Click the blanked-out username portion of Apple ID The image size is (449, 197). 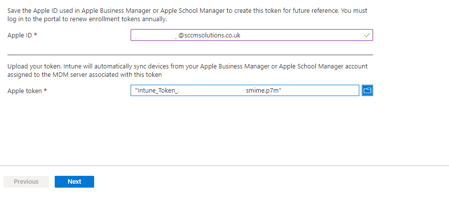point(155,35)
